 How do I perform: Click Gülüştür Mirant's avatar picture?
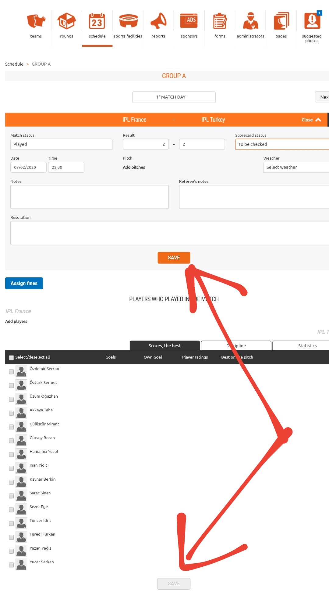coord(21,427)
